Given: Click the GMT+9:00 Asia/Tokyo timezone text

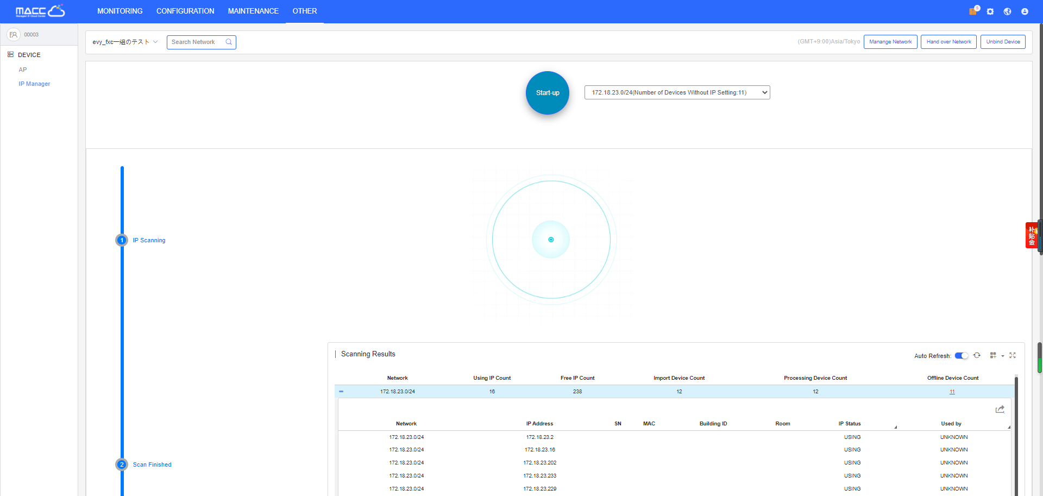Looking at the screenshot, I should click(828, 42).
